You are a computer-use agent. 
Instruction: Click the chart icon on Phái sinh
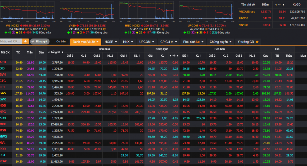click(198, 42)
